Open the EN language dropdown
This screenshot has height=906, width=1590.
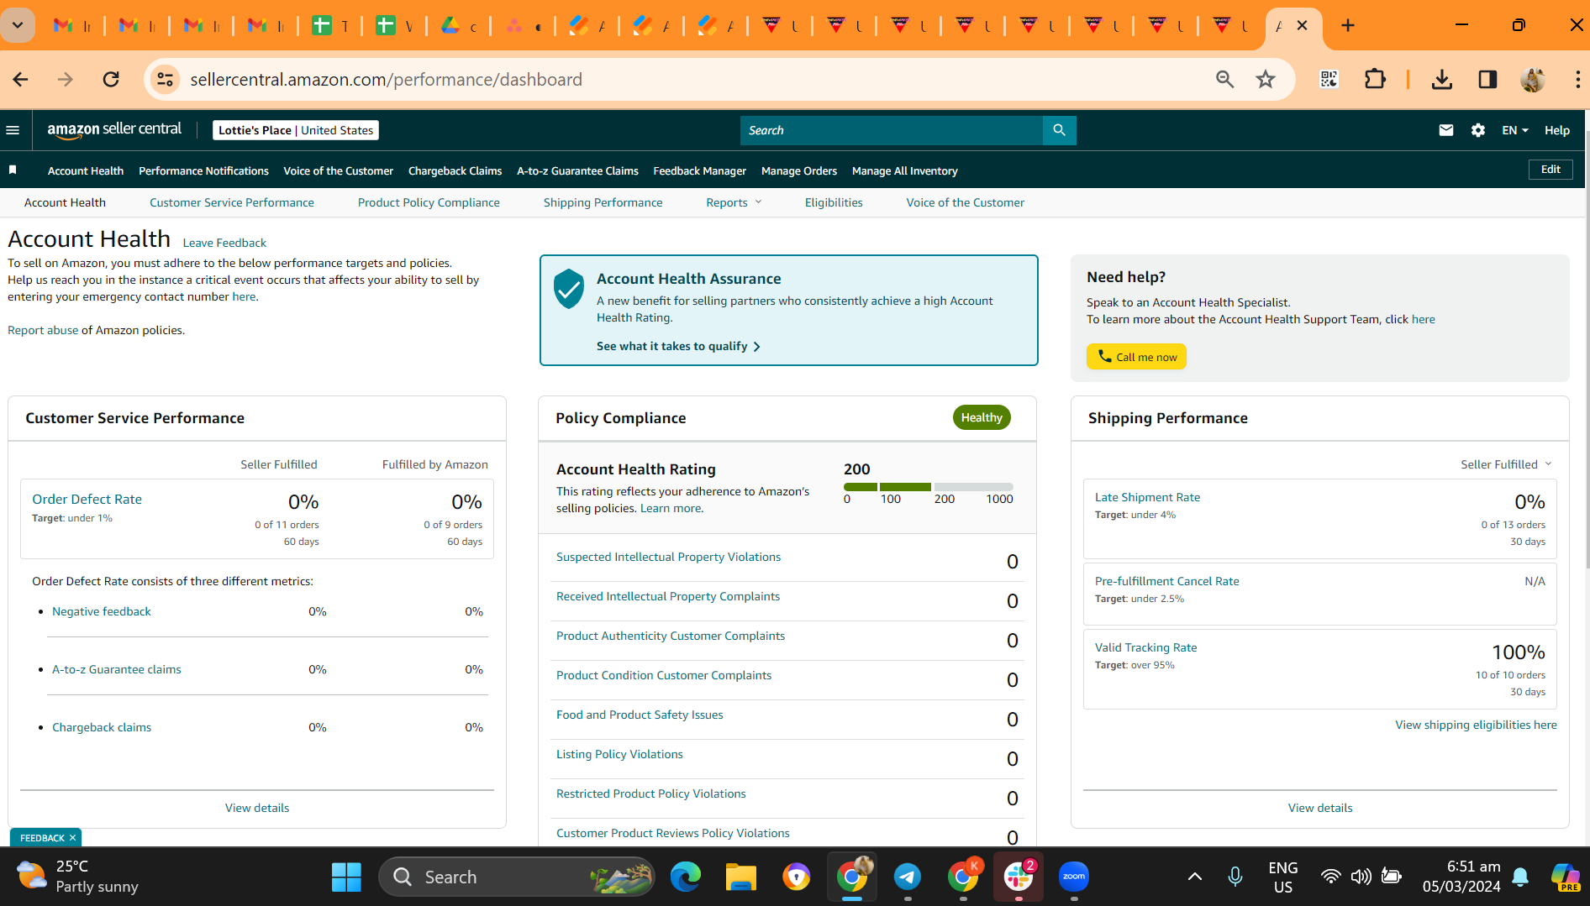coord(1515,130)
